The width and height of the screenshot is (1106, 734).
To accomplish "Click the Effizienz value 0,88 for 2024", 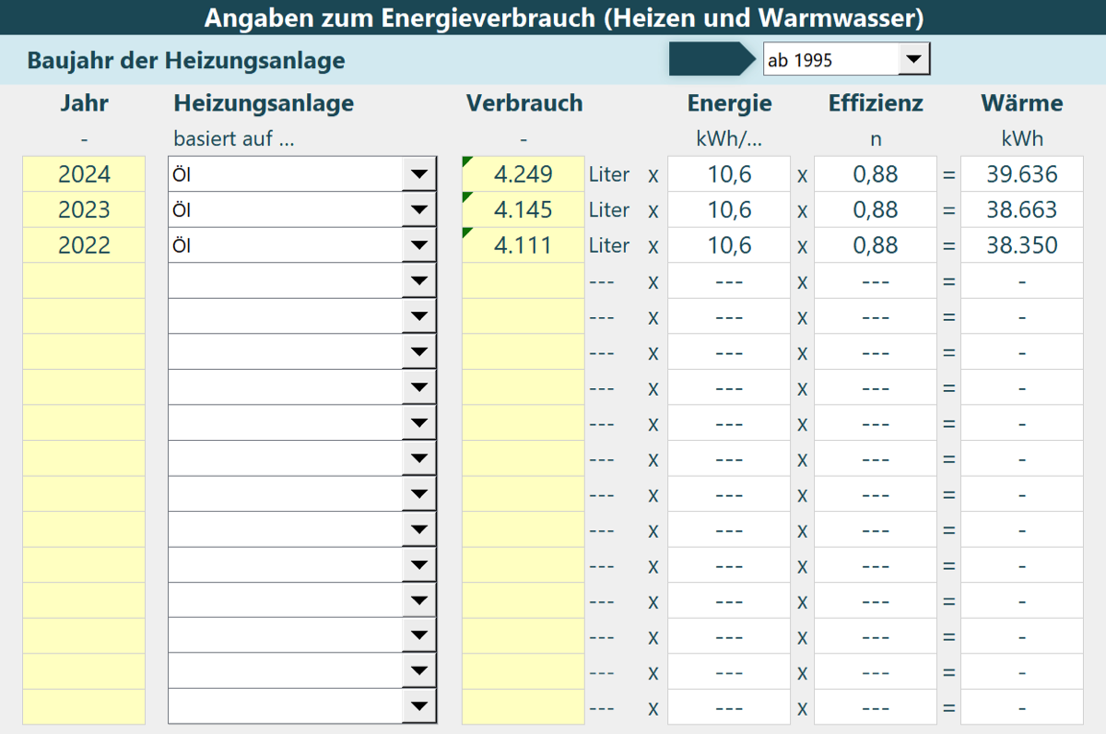I will 876,174.
